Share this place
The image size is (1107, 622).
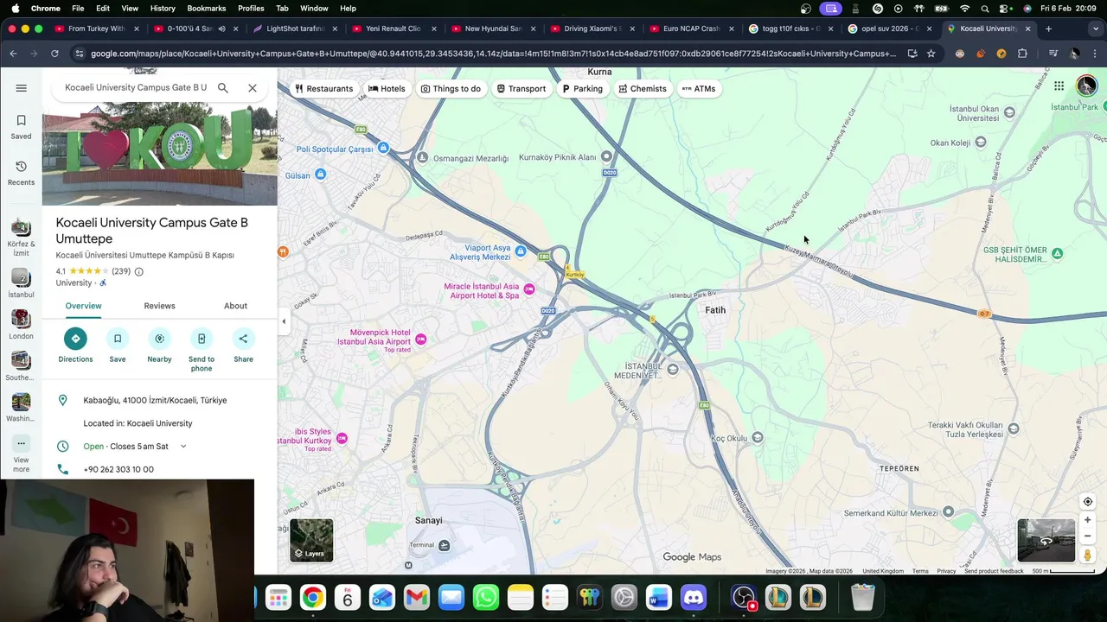pos(243,345)
